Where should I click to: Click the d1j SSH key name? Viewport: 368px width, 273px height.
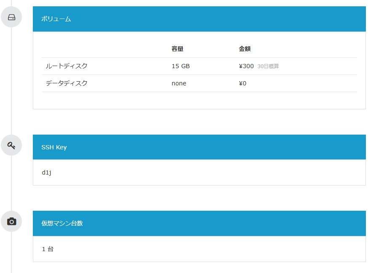46,172
